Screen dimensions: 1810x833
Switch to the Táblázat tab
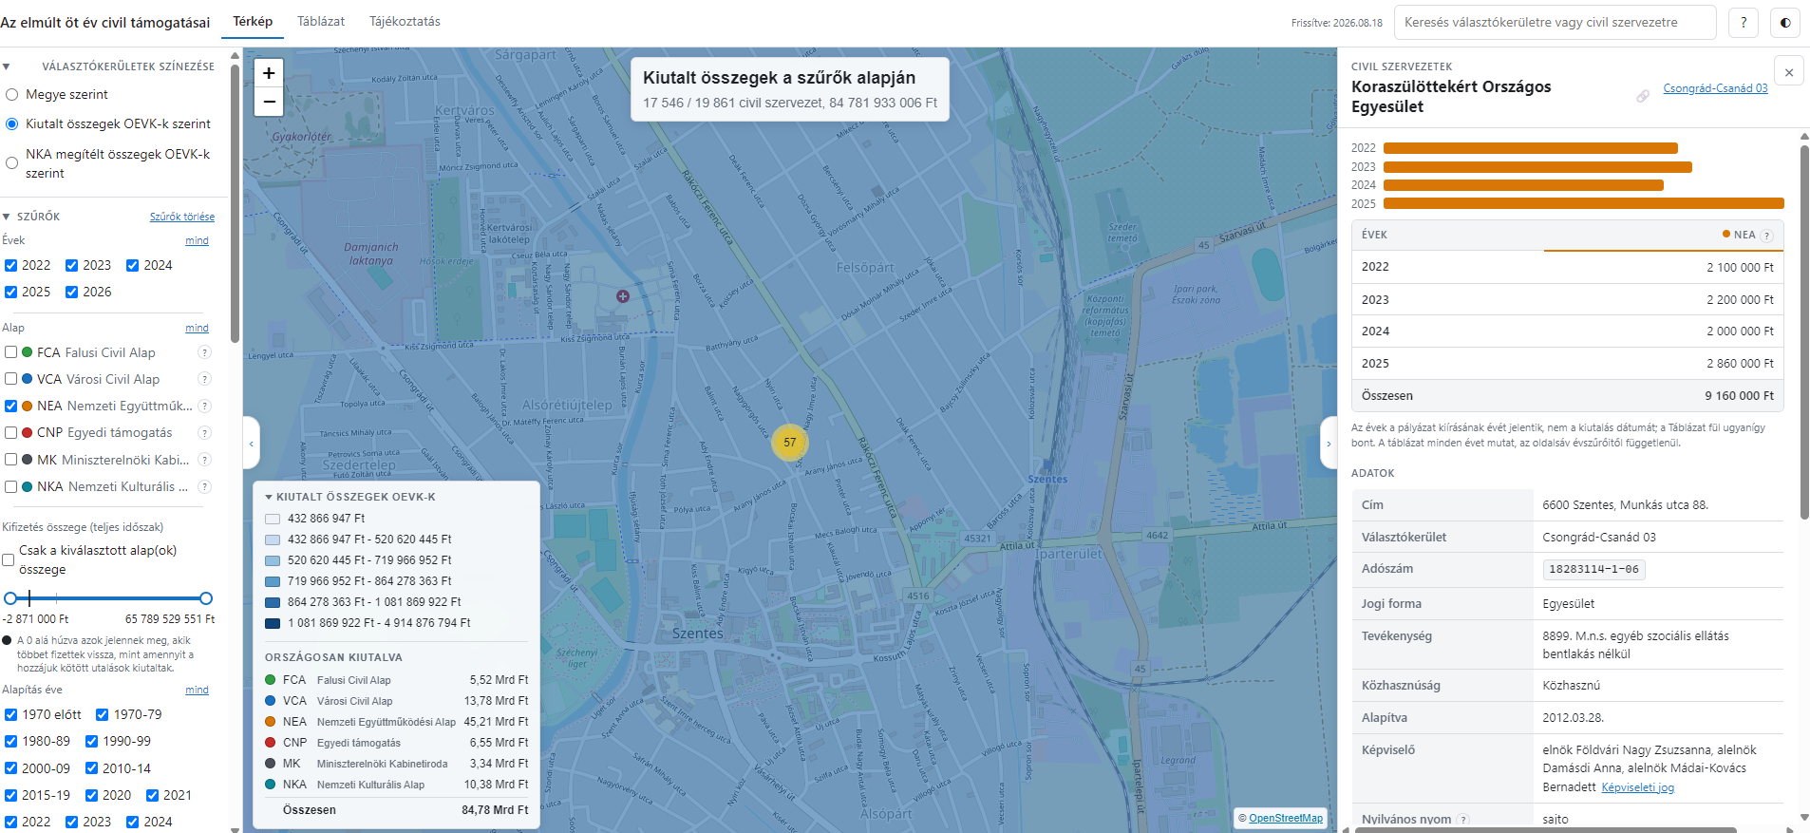tap(321, 21)
